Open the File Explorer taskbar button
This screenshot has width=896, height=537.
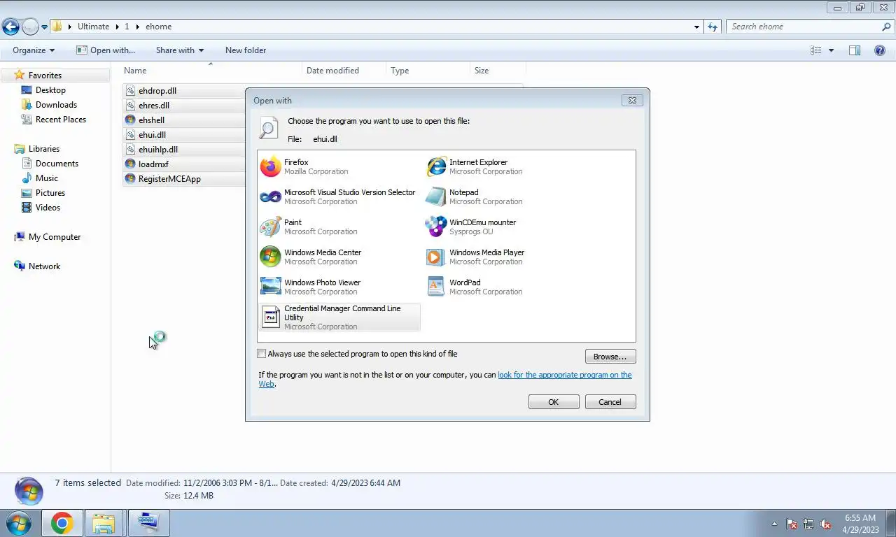tap(104, 523)
